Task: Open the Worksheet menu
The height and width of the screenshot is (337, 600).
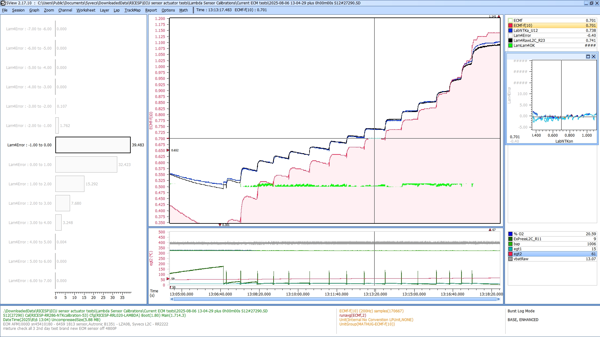Action: click(x=86, y=10)
